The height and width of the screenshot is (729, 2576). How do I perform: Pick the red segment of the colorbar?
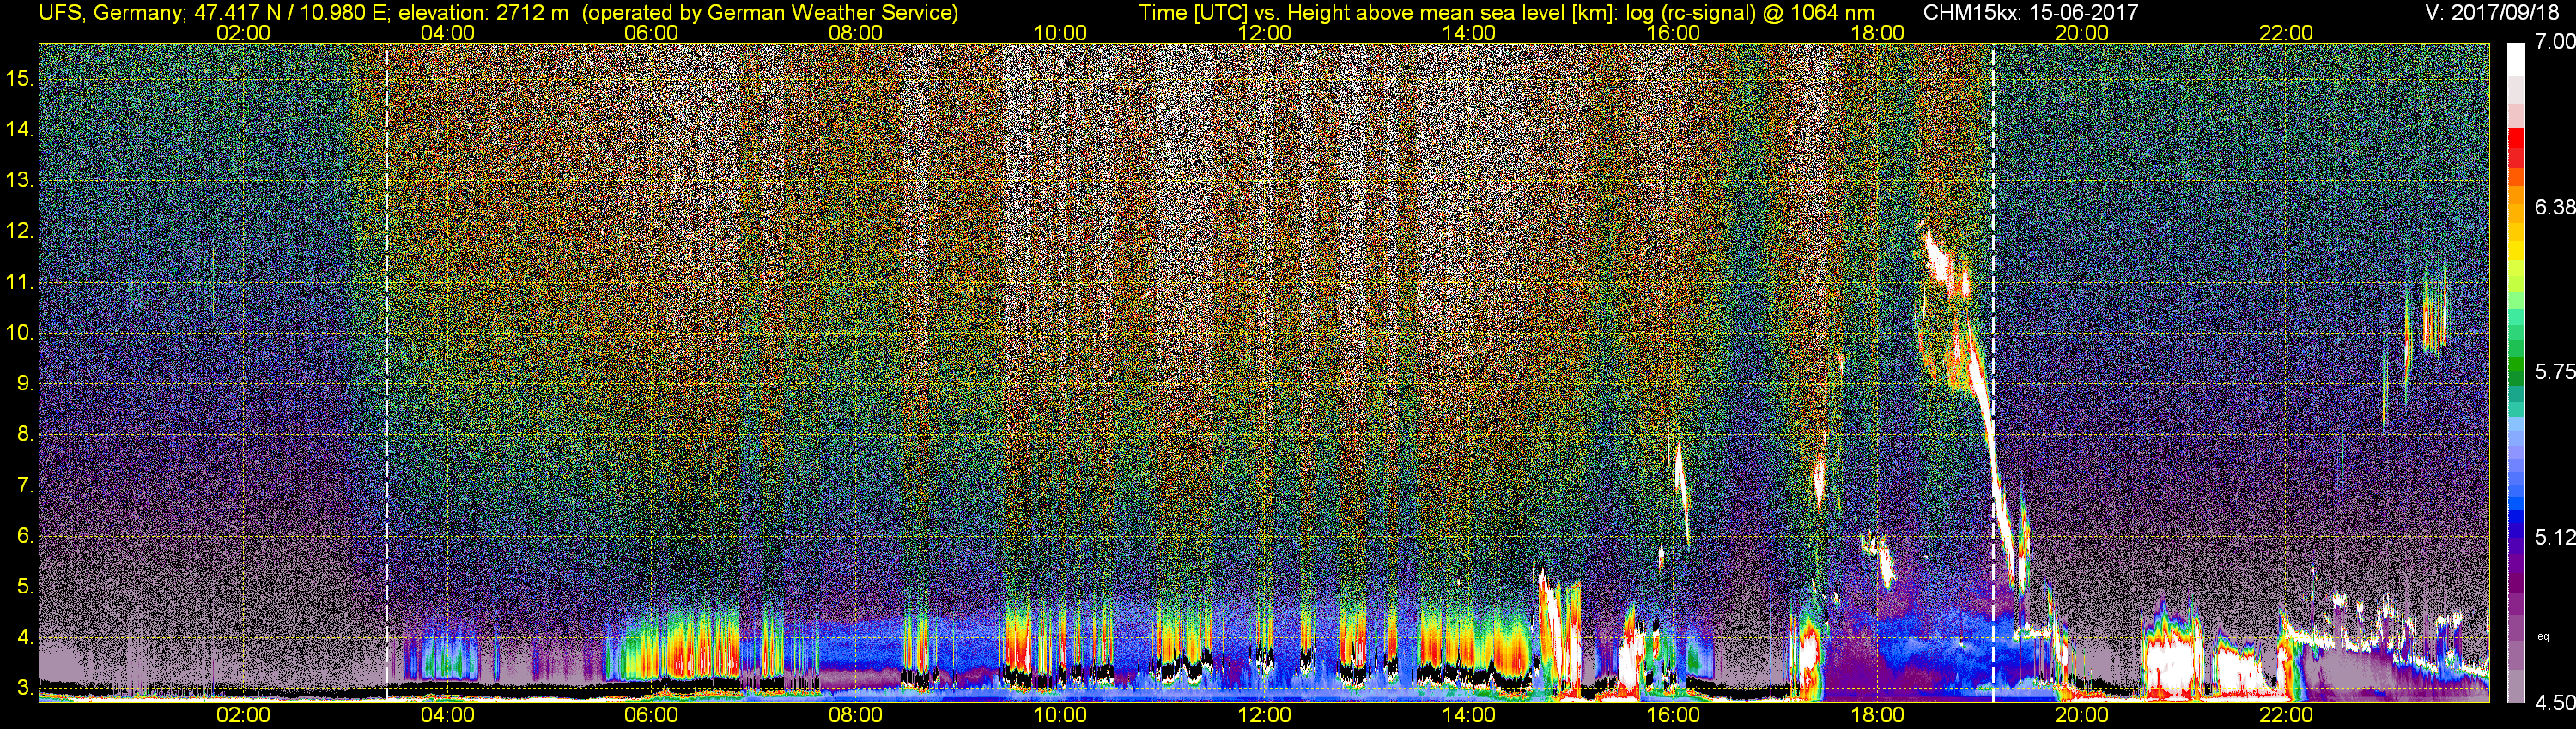point(2517,140)
